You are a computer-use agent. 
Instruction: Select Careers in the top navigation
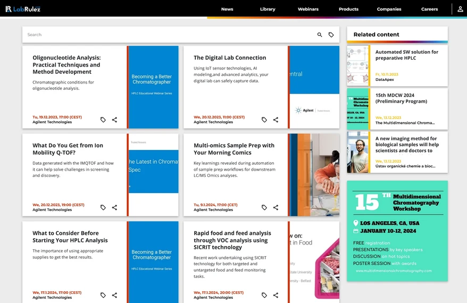pos(429,9)
